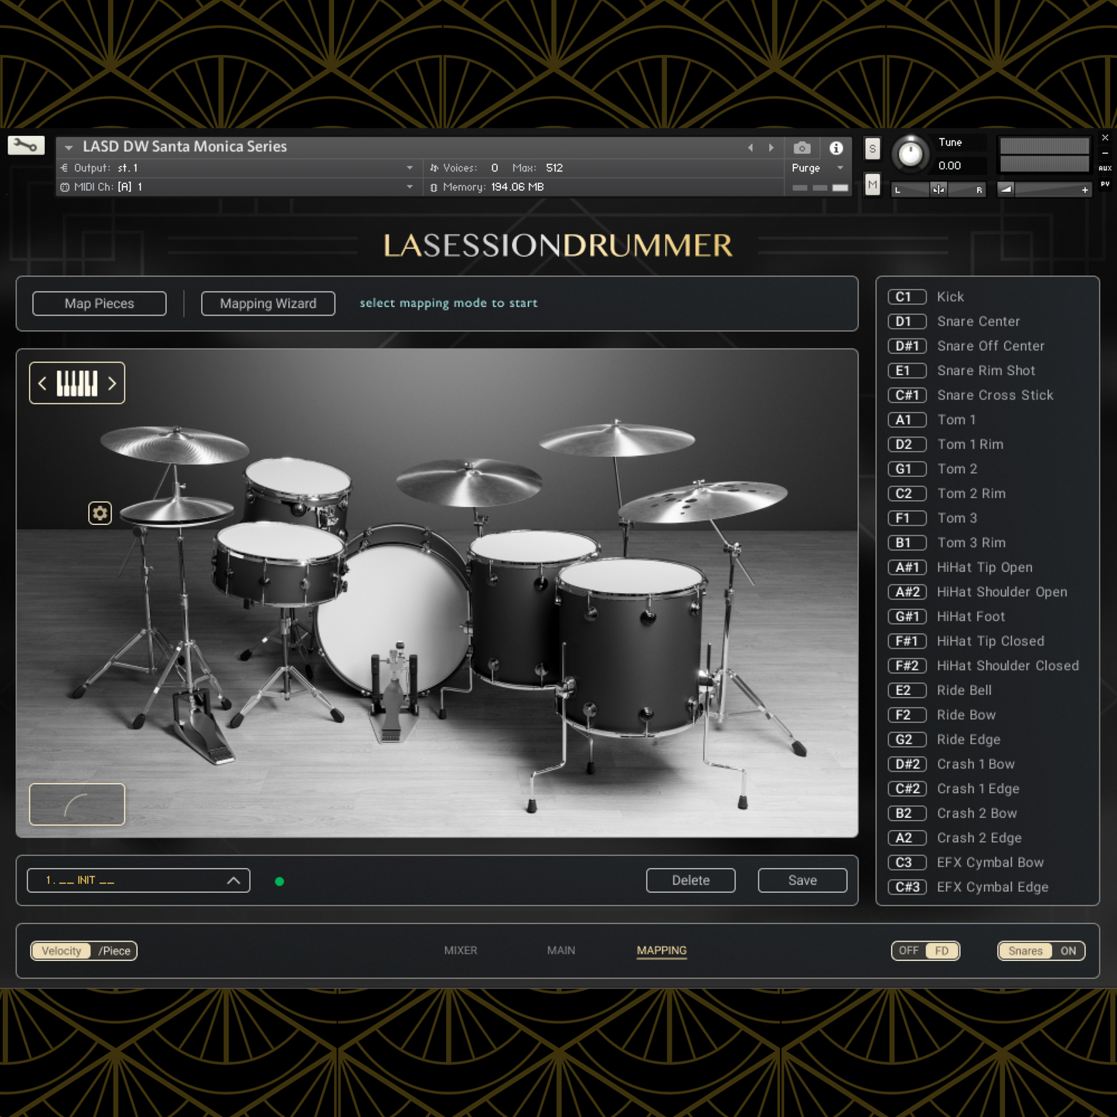The width and height of the screenshot is (1117, 1117).
Task: Open the INIT preset dropdown
Action: 138,880
